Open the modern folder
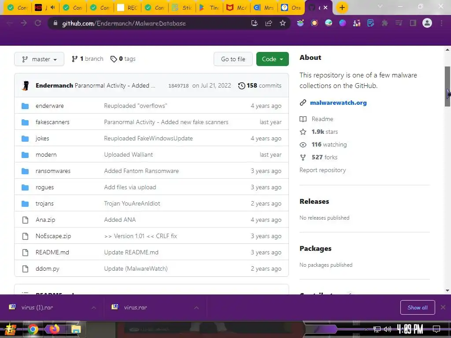The image size is (451, 338). (46, 154)
